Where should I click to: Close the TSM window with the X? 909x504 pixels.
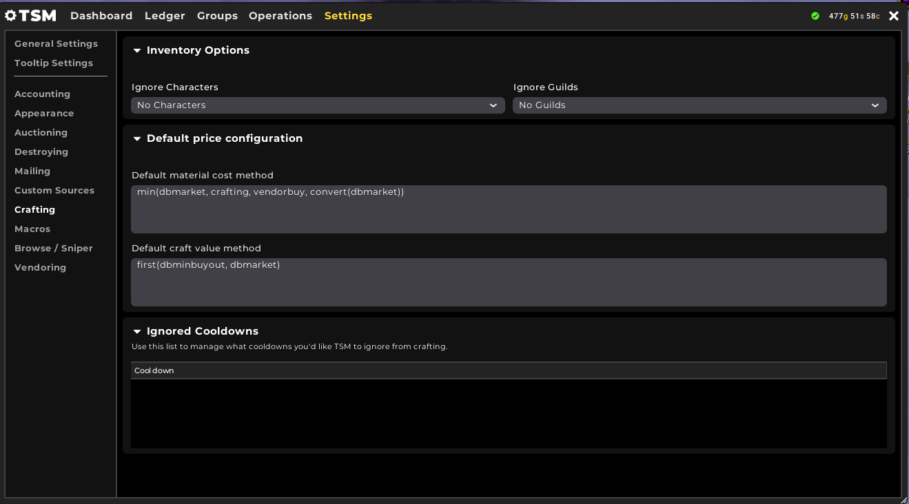[894, 16]
